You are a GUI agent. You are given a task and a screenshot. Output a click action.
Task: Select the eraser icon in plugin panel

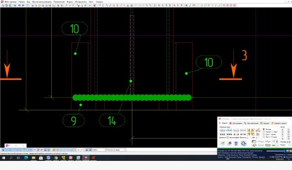coord(230,143)
